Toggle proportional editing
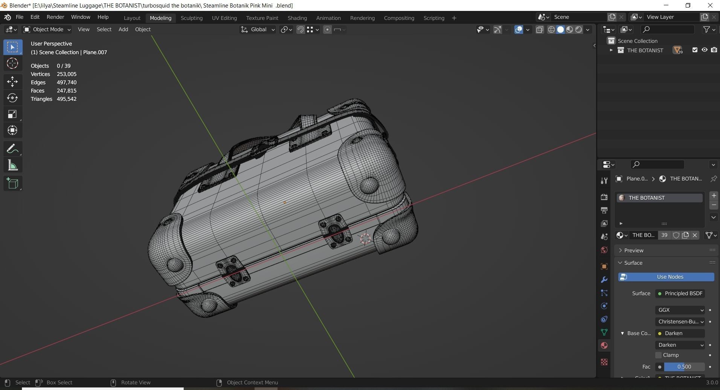This screenshot has height=390, width=720. pyautogui.click(x=327, y=29)
